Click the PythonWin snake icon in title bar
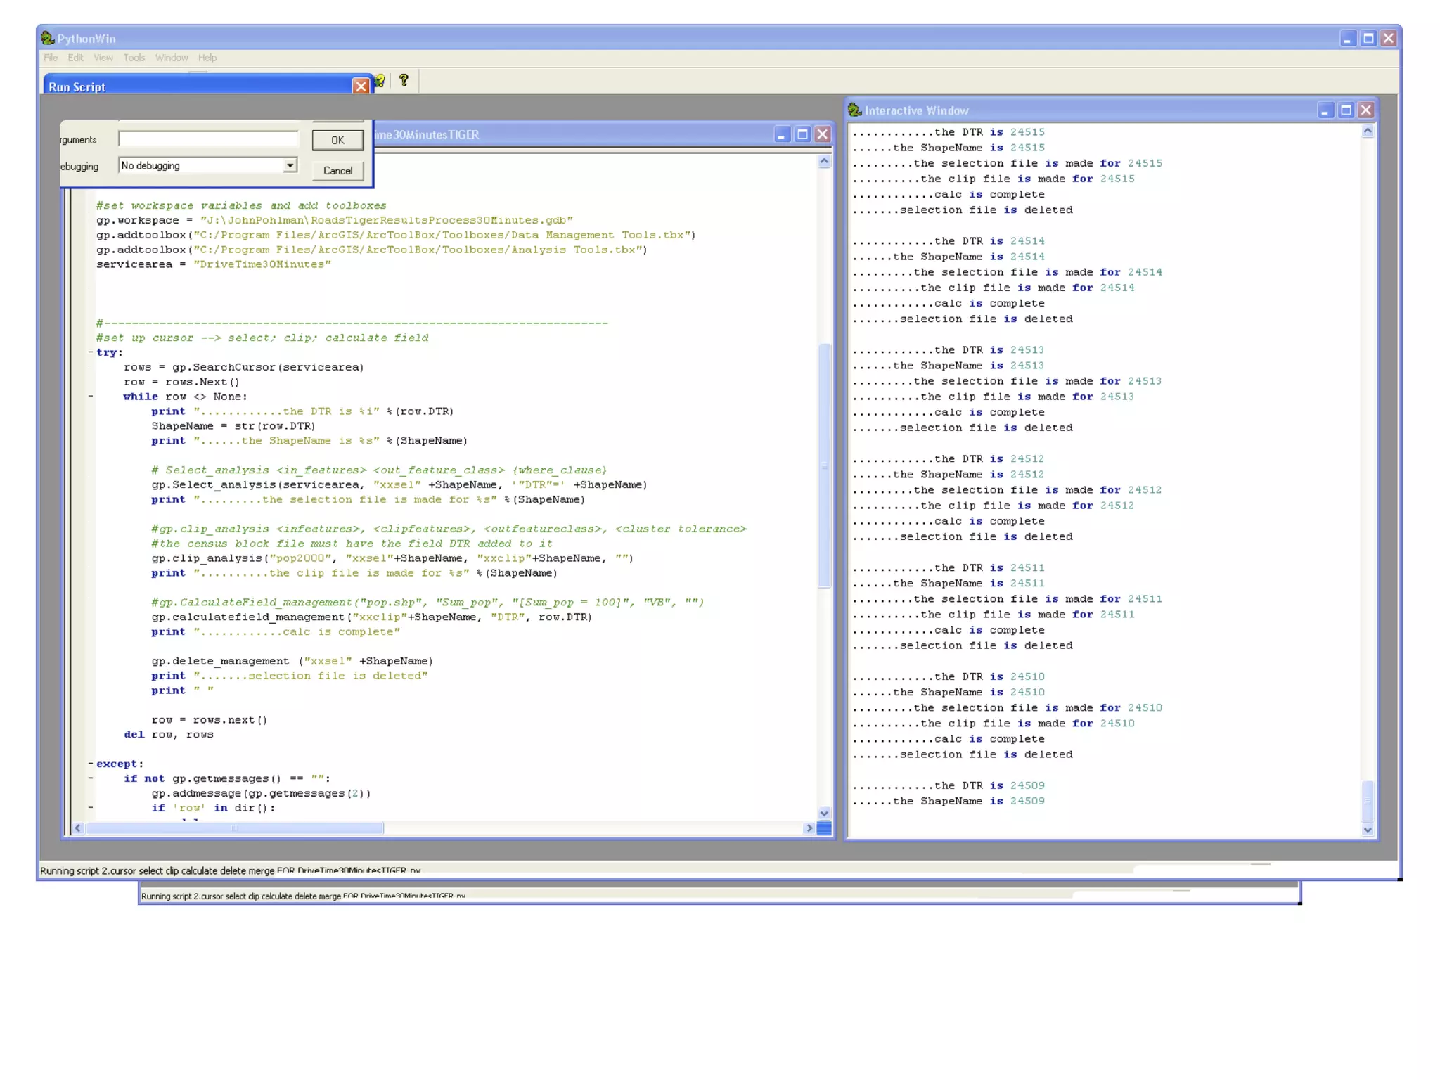The image size is (1440, 1080). pyautogui.click(x=48, y=38)
